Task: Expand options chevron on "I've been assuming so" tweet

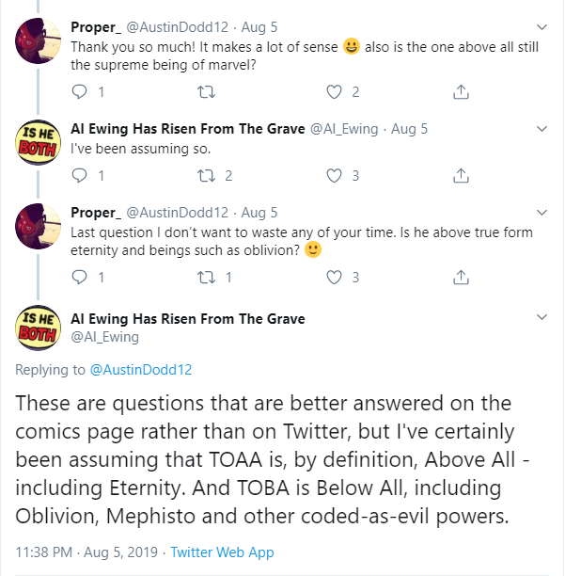Action: [x=541, y=129]
